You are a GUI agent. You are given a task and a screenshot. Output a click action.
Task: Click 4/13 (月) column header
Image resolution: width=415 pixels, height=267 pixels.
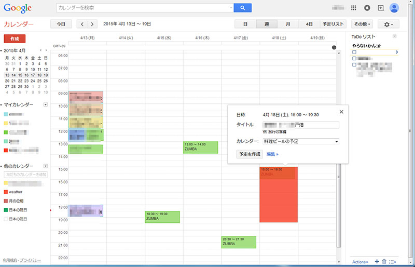pos(87,37)
